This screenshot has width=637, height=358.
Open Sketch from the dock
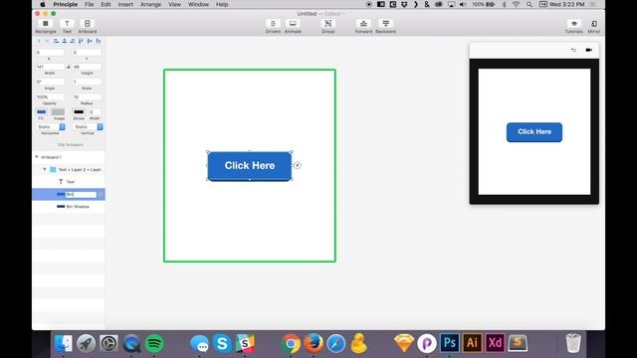[x=404, y=343]
